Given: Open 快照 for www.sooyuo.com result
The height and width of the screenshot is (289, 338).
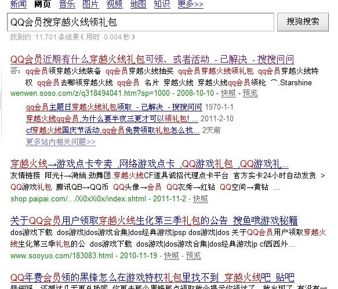Looking at the screenshot, I should click(x=172, y=255).
